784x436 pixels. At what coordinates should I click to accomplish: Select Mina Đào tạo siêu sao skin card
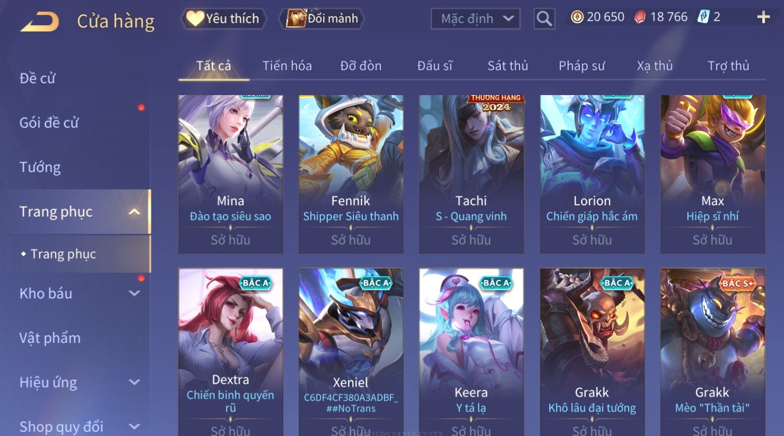pos(231,174)
